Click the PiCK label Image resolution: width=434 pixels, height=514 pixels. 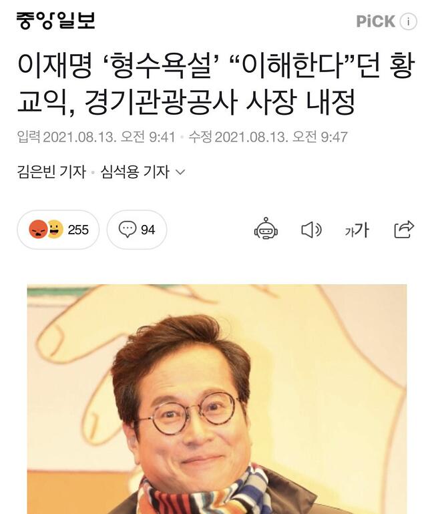(x=376, y=21)
